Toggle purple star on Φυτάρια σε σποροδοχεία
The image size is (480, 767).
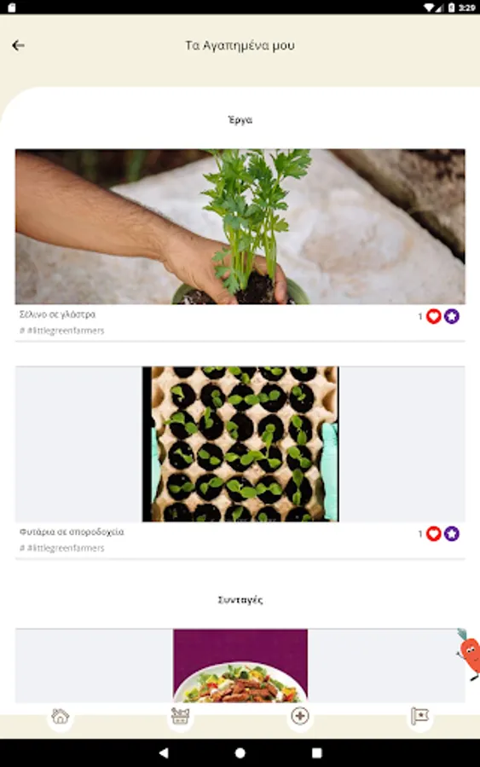tap(452, 533)
